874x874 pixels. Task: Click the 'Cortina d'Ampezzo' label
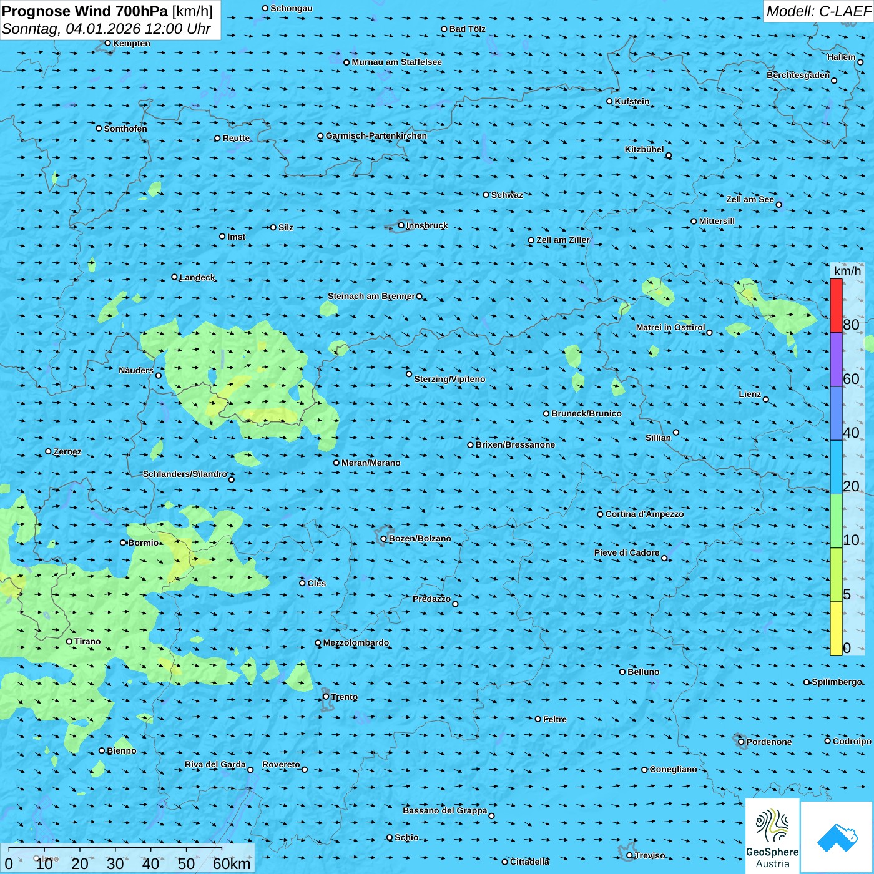click(x=644, y=514)
